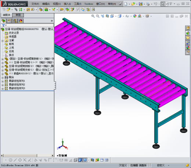Expand the 配合 mates node
This screenshot has width=191, height=168.
(x=3, y=77)
